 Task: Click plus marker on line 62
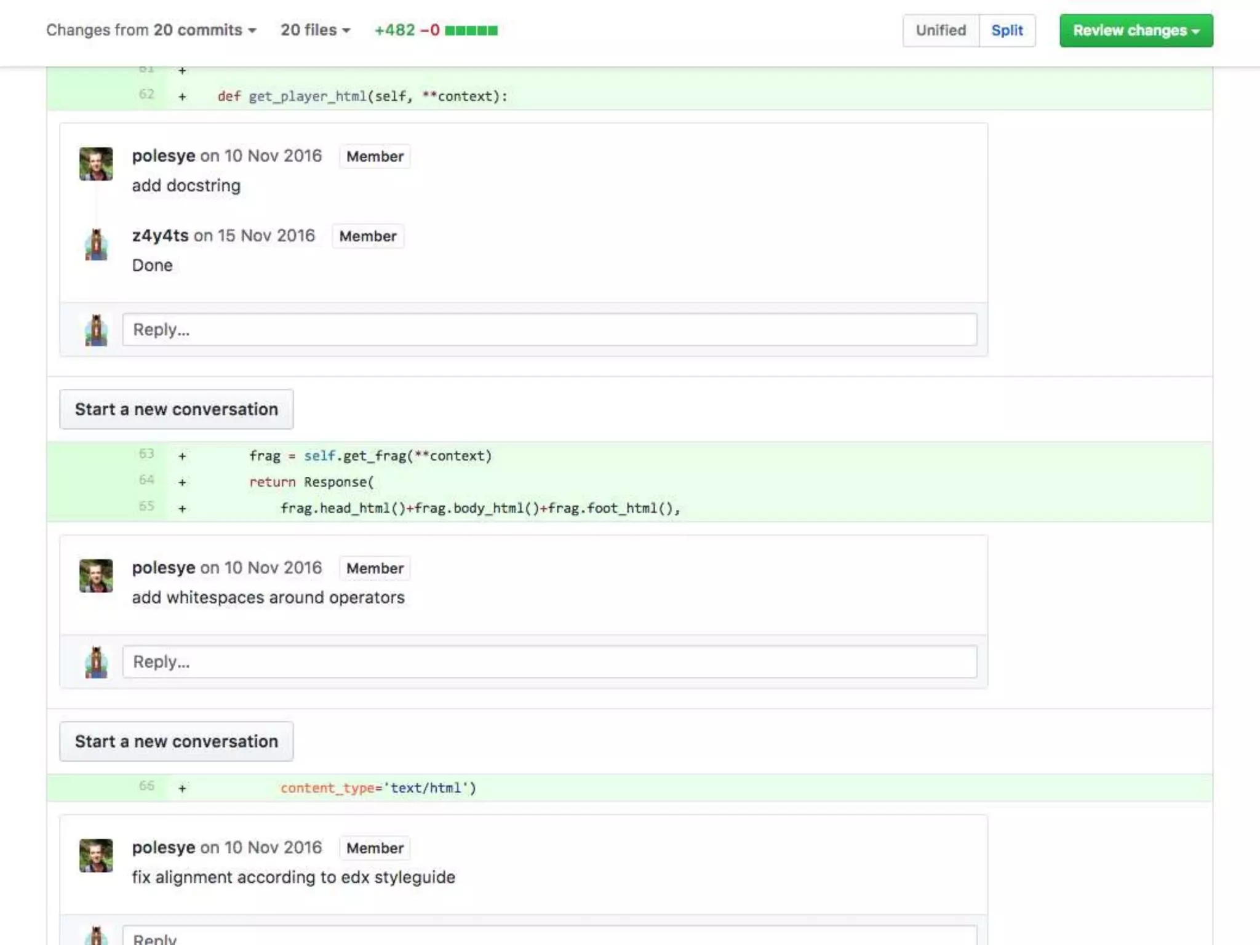tap(182, 97)
